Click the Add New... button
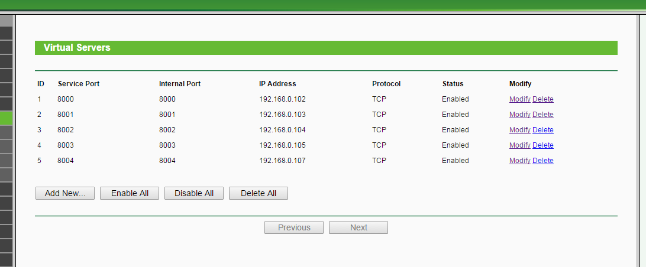646x267 pixels. tap(65, 193)
